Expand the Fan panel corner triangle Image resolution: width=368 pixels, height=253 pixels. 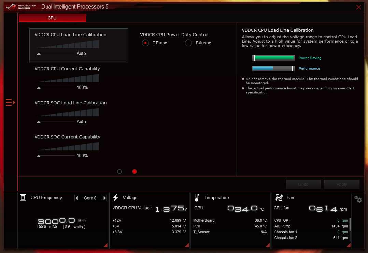(x=349, y=245)
